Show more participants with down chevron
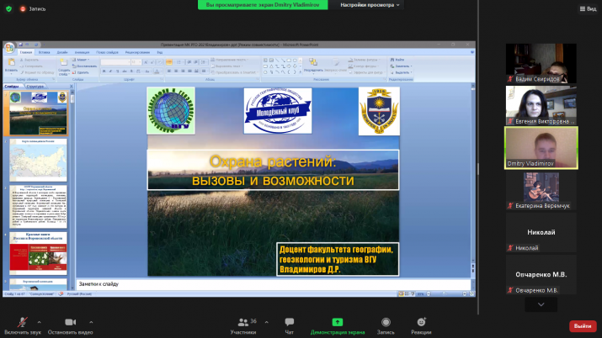 pos(541,304)
